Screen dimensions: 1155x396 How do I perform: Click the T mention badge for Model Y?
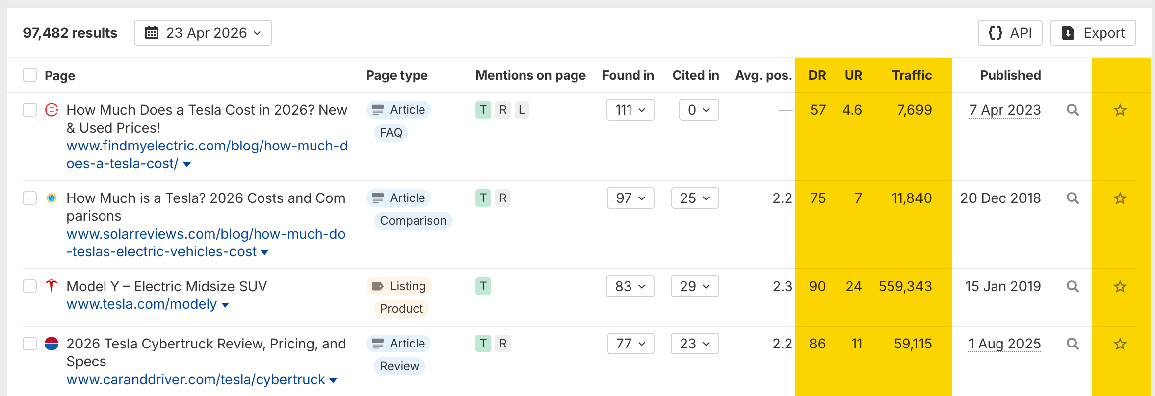[x=483, y=286]
